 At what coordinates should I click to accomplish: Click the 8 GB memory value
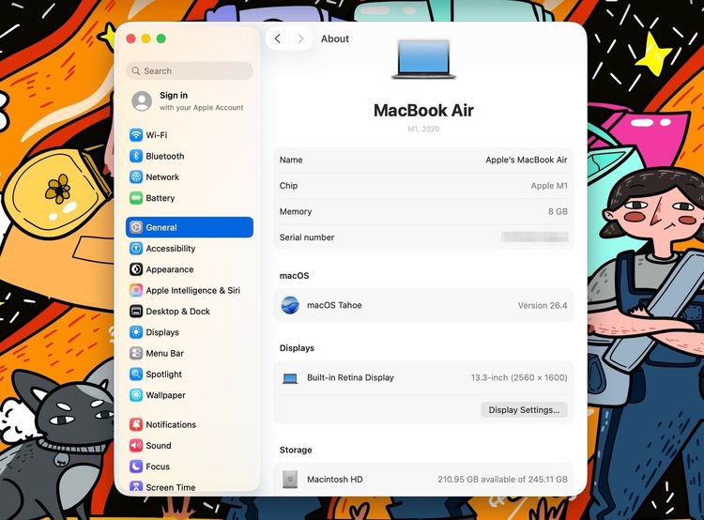click(558, 211)
